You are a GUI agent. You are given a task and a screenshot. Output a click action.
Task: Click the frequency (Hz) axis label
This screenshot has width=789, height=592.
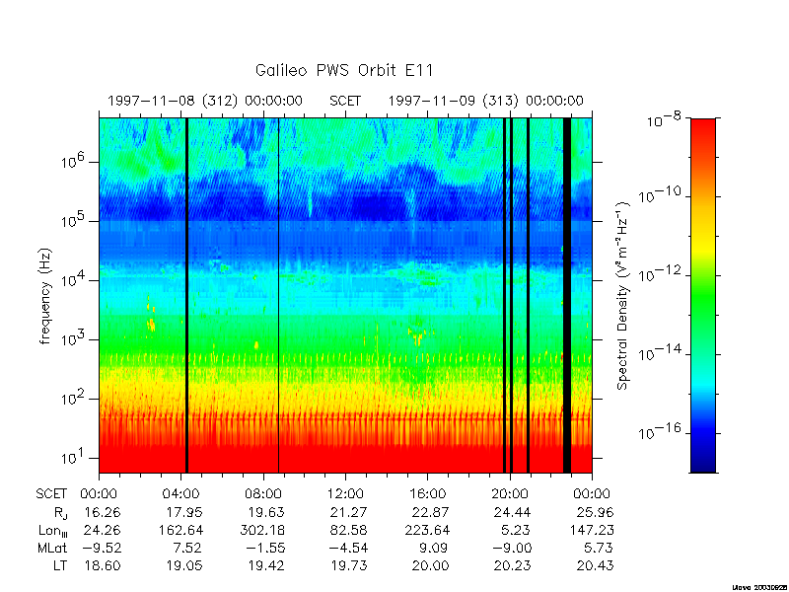point(45,296)
